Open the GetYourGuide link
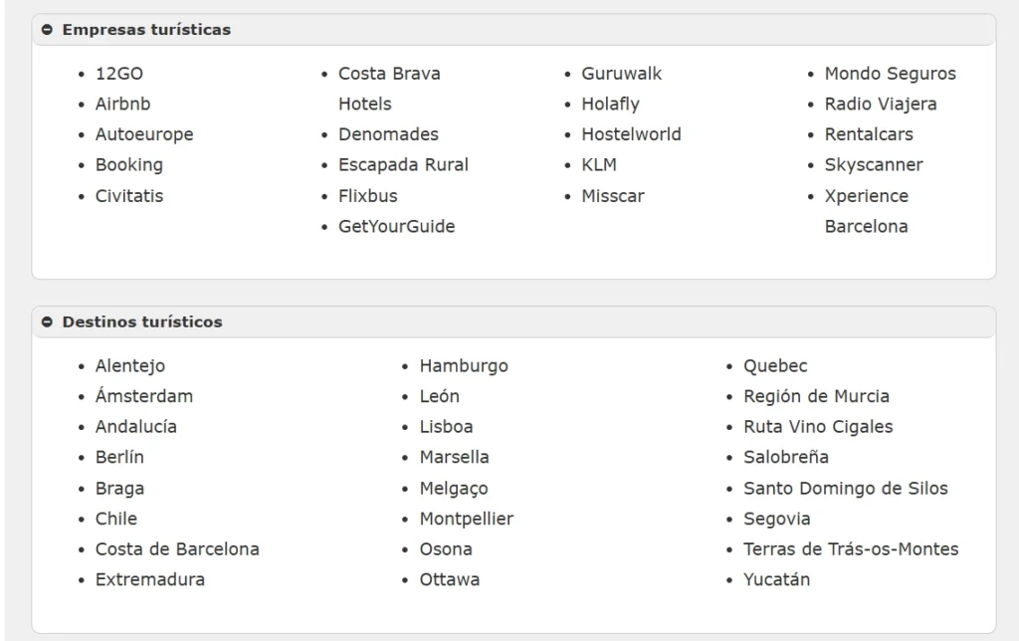Viewport: 1019px width, 641px height. [396, 226]
